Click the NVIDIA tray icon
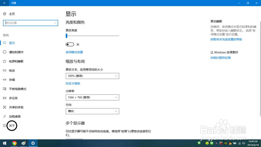 226,143
